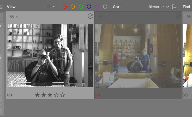Toggle the red reject mark on second image
Image resolution: width=192 pixels, height=117 pixels.
click(x=97, y=95)
